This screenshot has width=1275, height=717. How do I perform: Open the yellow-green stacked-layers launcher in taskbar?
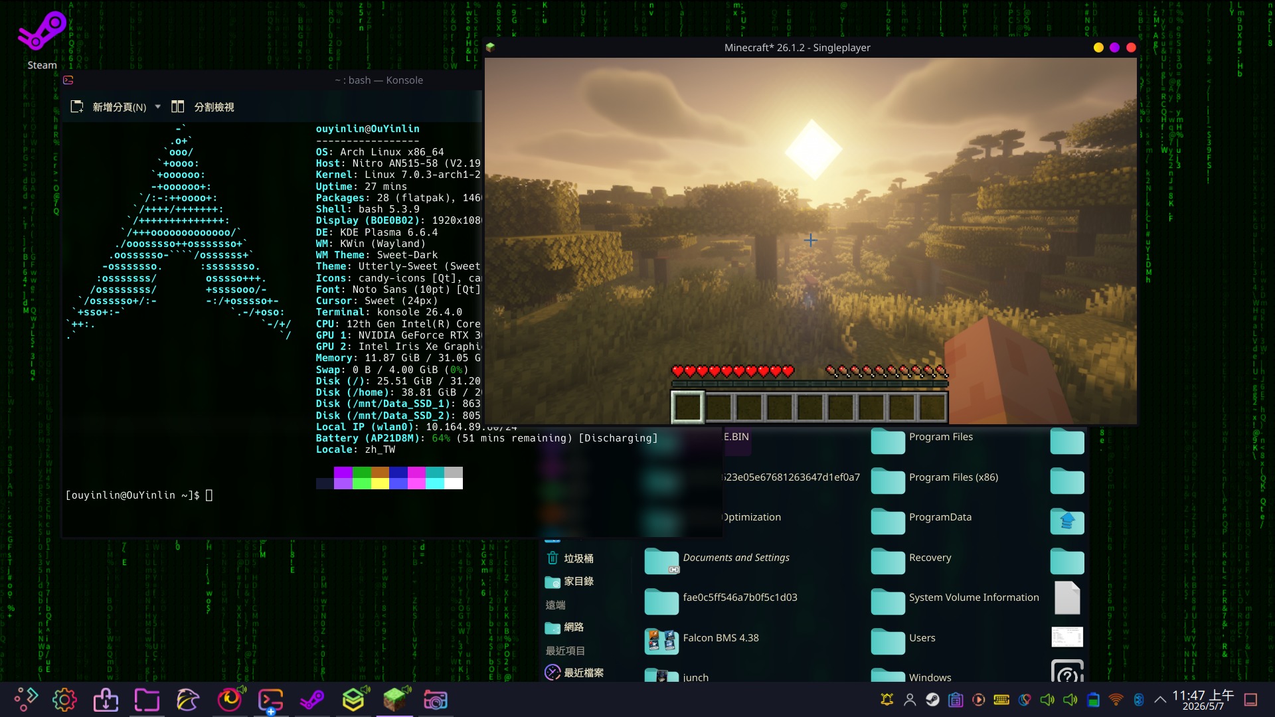tap(353, 700)
